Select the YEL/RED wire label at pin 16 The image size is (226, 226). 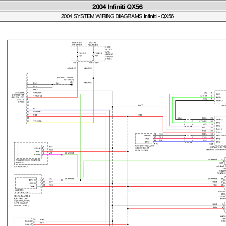point(37,121)
